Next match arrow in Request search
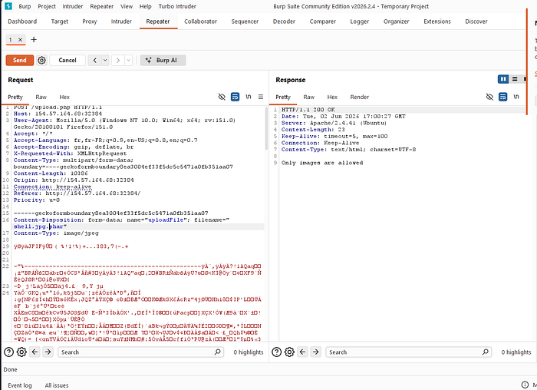Image resolution: width=537 pixels, height=390 pixels. point(48,352)
